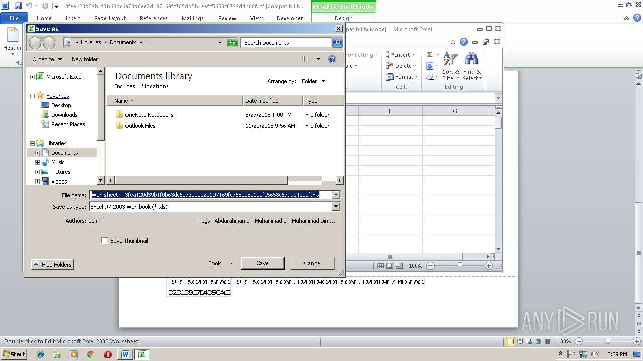Click Word zoom in plus button
Image resolution: width=643 pixels, height=361 pixels.
(637, 341)
